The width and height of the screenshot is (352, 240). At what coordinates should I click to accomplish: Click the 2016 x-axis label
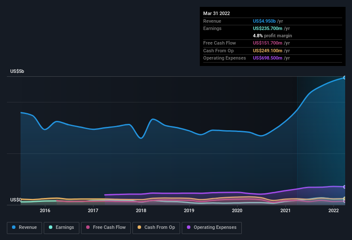tap(45, 210)
